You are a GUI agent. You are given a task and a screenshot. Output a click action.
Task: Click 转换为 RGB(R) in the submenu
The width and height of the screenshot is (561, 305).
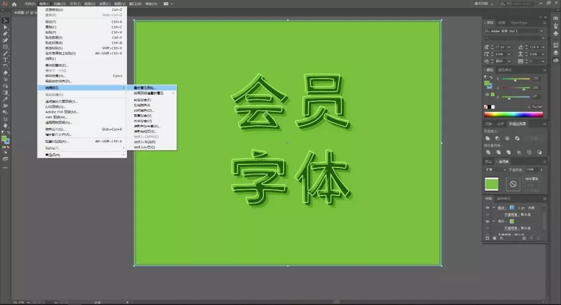pyautogui.click(x=145, y=142)
